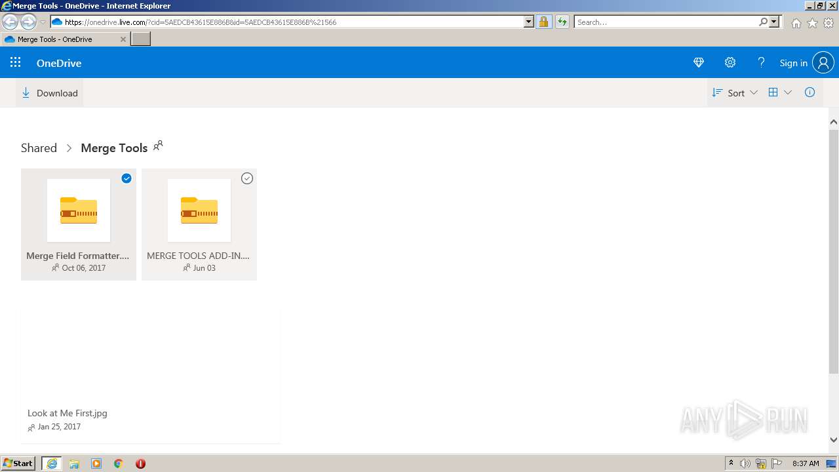The height and width of the screenshot is (472, 839).
Task: Click the Sign in account avatar
Action: 823,63
